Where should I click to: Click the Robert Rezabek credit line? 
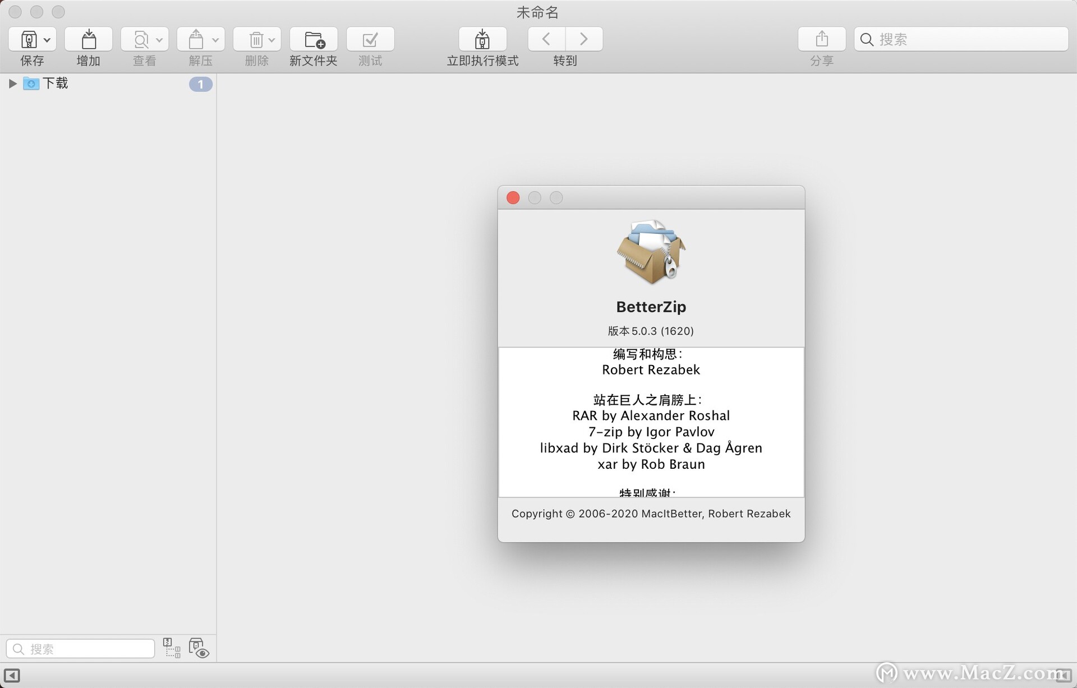click(651, 370)
